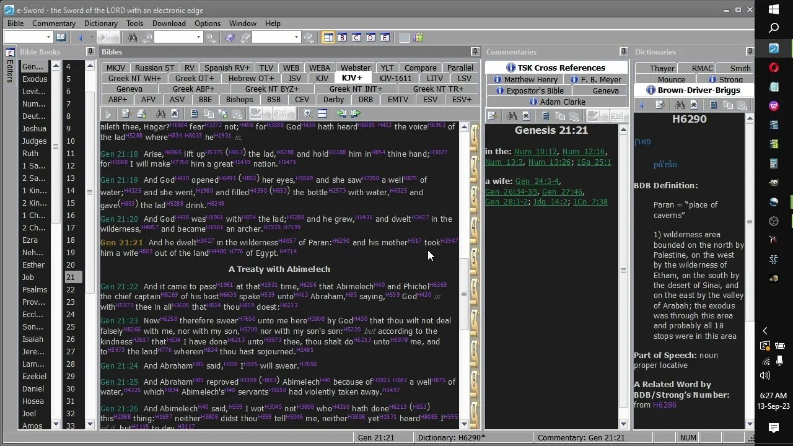
Task: Open the notification center in taskbar
Action: coord(774,427)
